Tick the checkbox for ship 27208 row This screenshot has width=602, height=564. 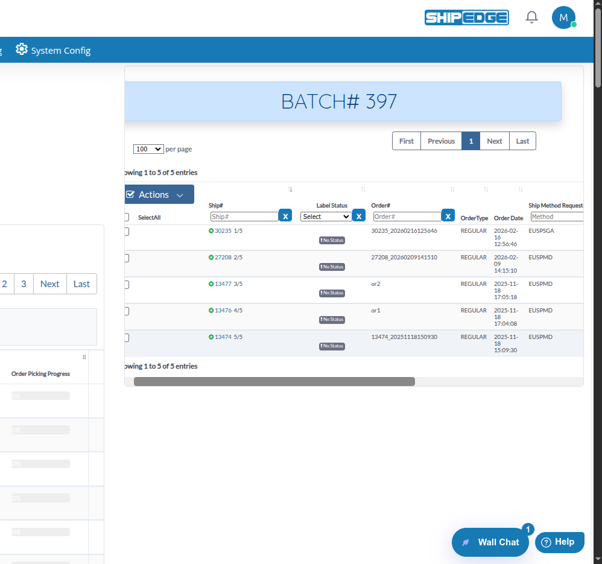126,258
